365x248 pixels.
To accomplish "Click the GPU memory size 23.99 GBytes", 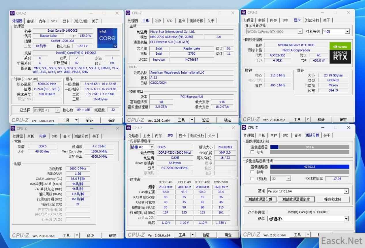I will [x=333, y=75].
